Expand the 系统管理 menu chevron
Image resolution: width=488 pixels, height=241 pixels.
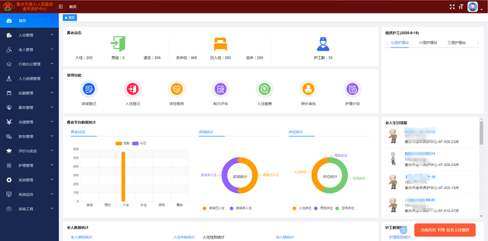point(52,180)
